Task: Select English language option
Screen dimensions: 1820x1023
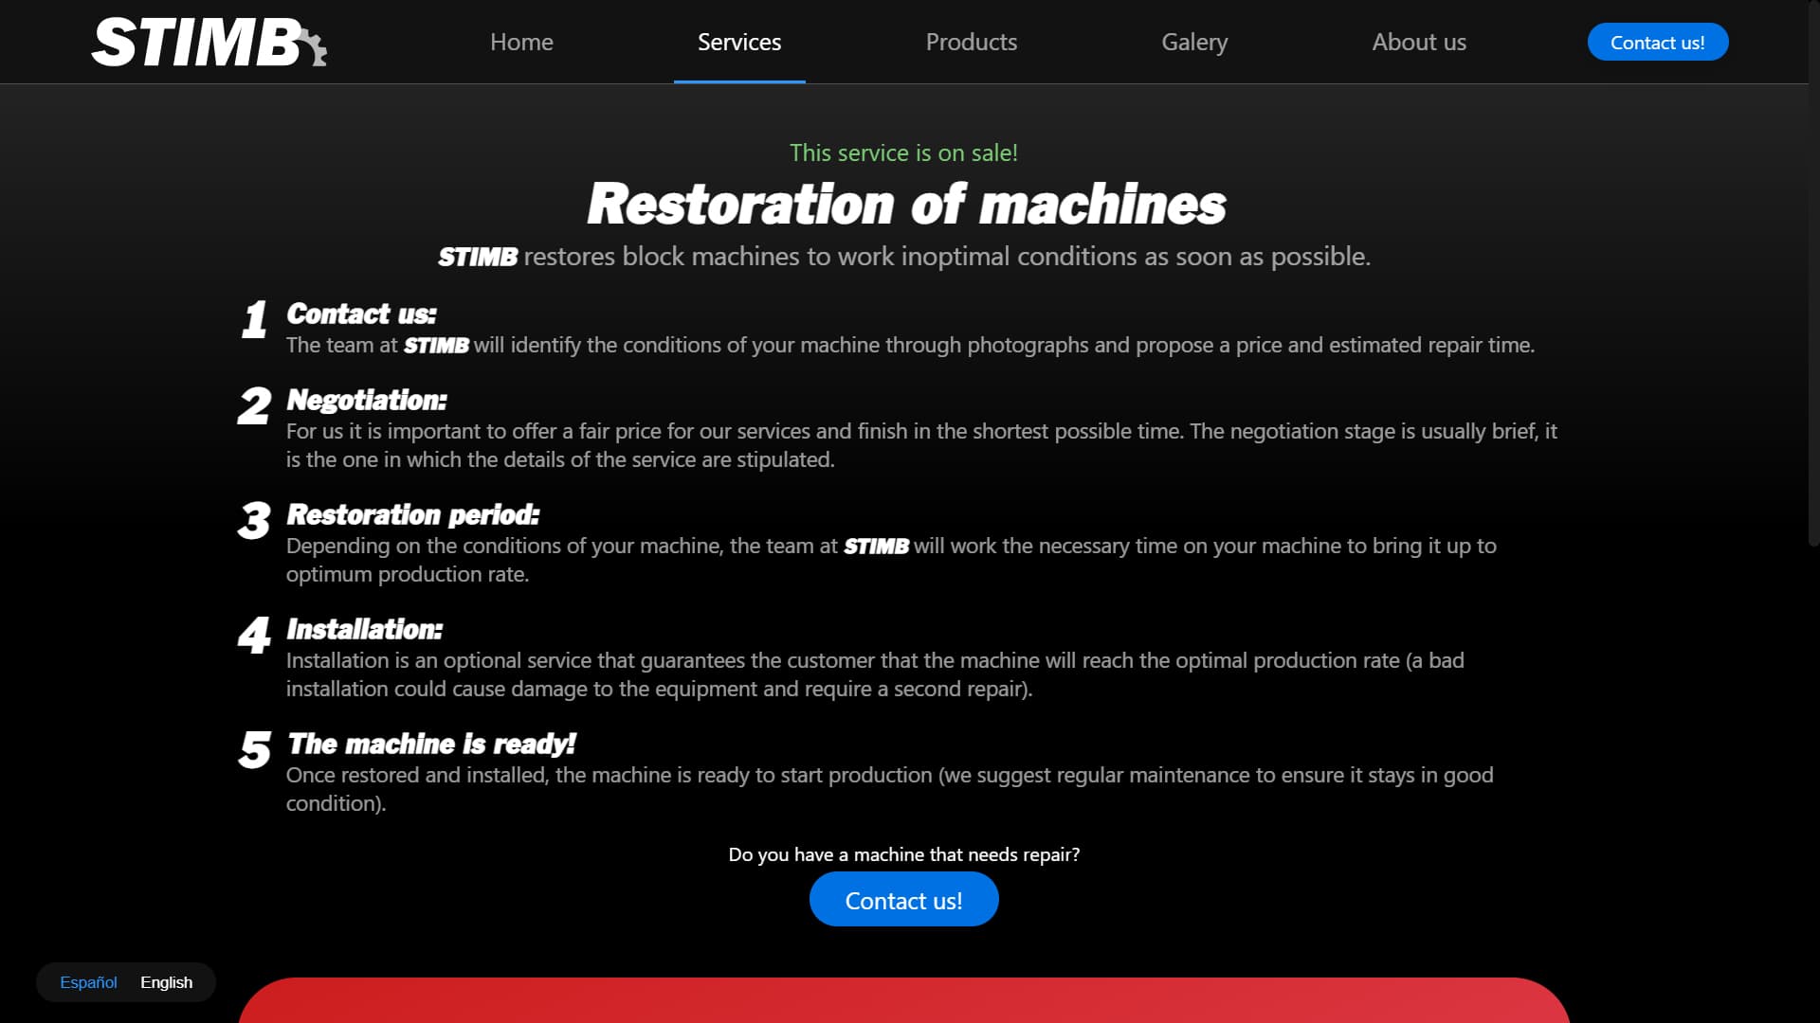Action: click(167, 982)
